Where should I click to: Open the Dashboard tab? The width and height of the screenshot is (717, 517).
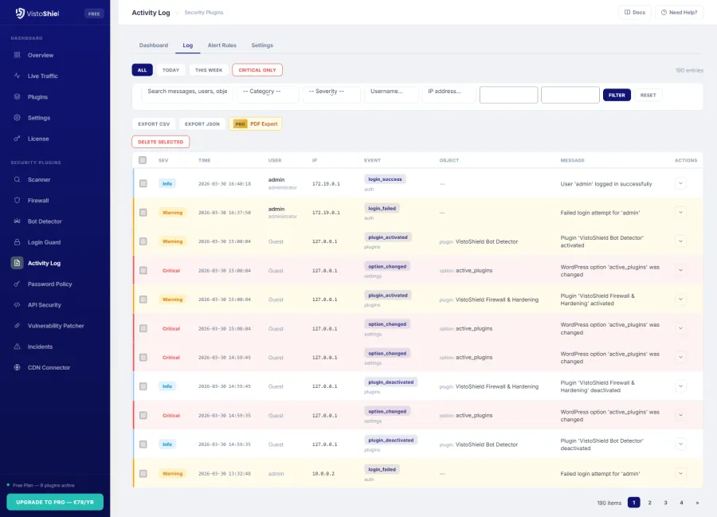153,45
